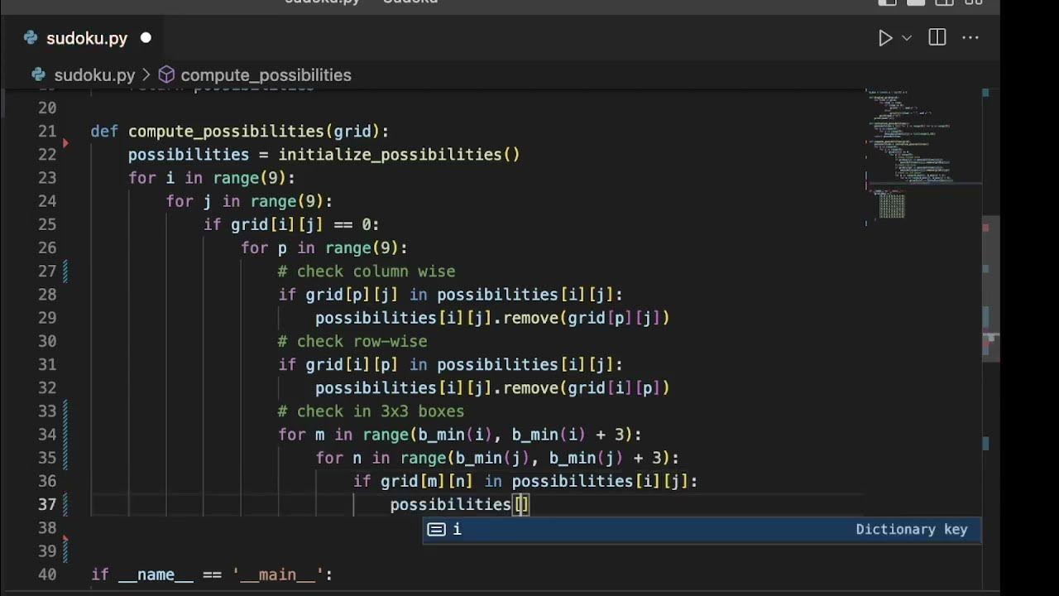
Task: Click 'if grid[i][p] in possibilities[i][j]:' line
Action: pyautogui.click(x=451, y=365)
